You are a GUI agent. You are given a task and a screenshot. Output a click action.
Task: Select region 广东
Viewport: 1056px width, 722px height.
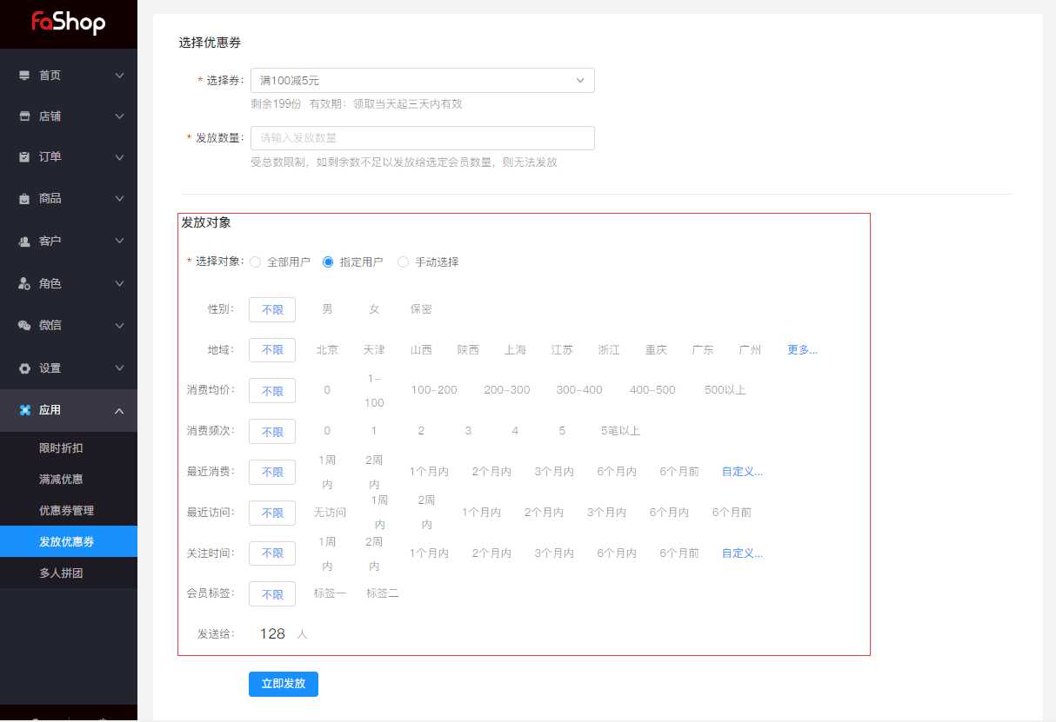(703, 350)
